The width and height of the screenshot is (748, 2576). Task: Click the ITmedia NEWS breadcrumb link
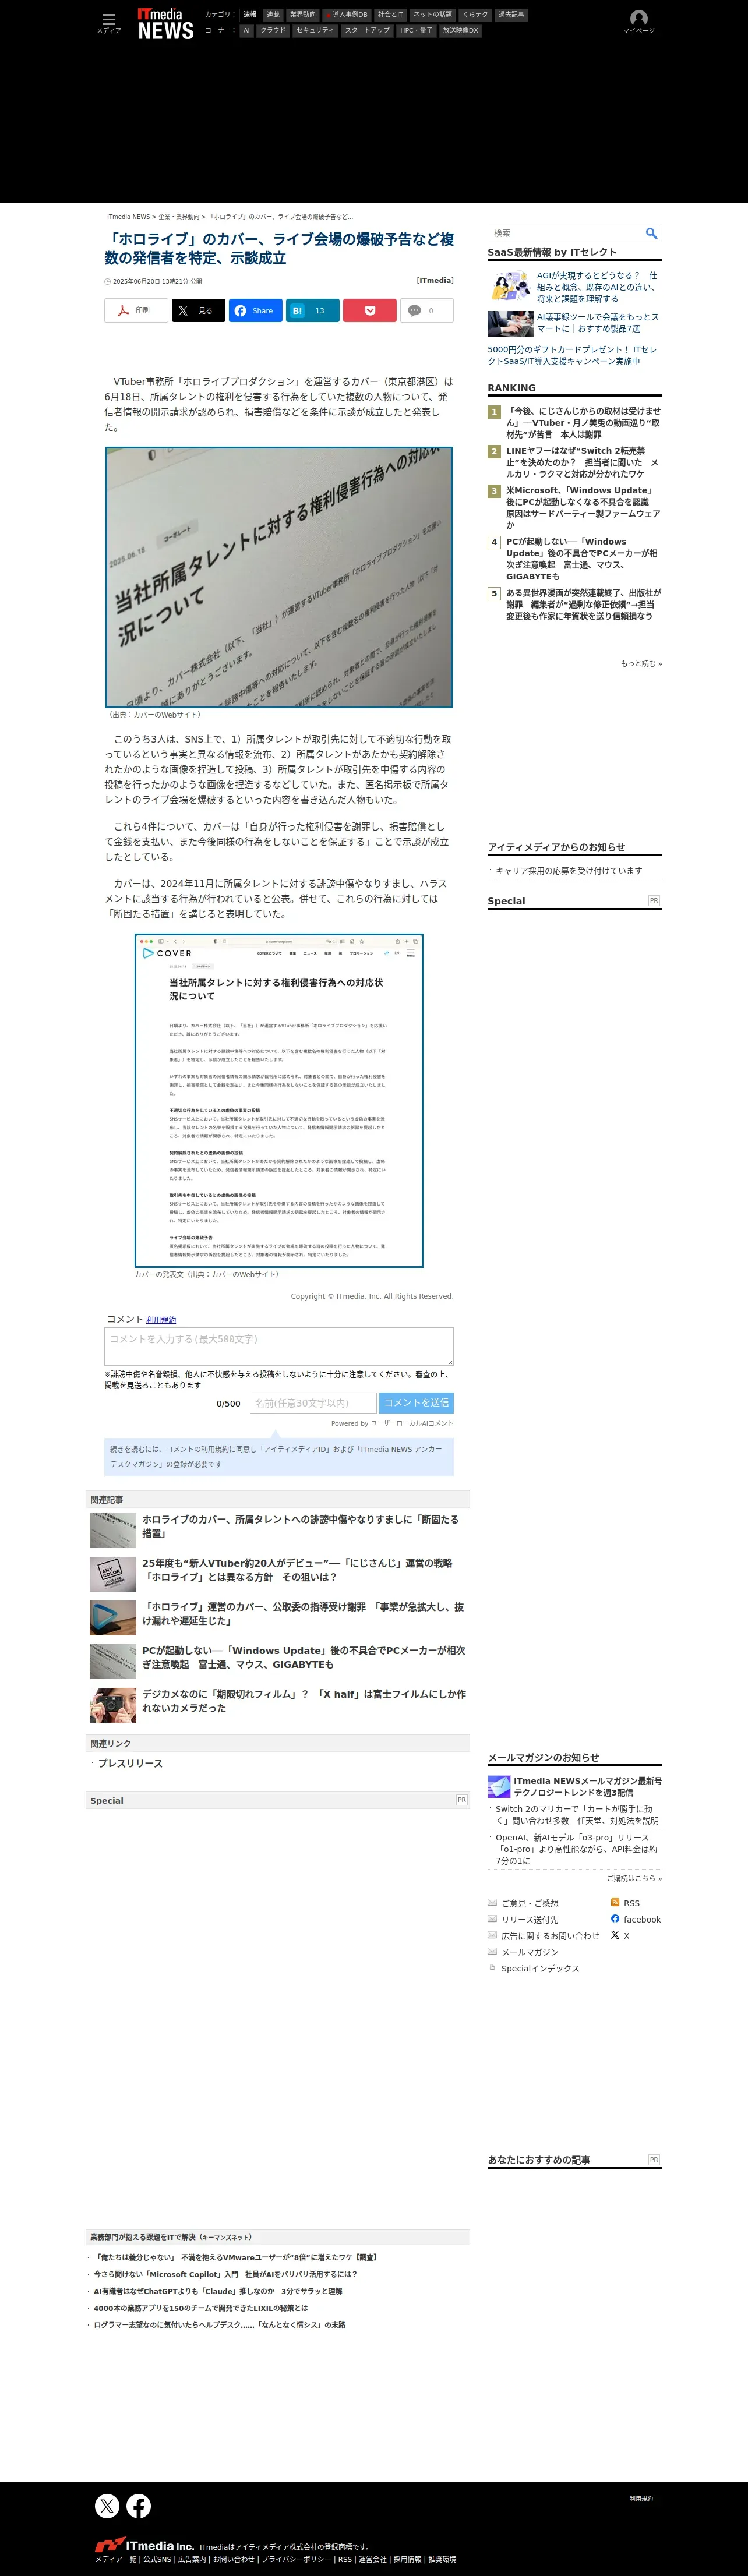pos(128,217)
